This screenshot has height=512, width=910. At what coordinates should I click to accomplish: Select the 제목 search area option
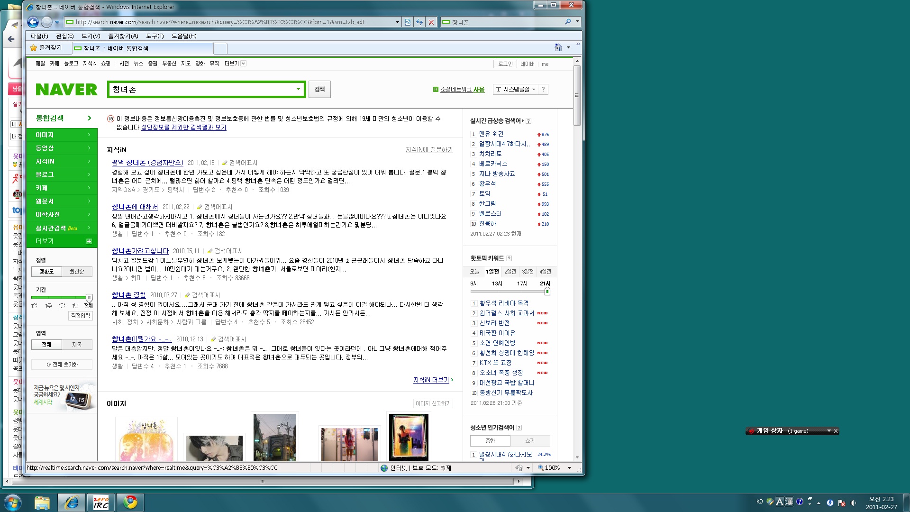77,345
